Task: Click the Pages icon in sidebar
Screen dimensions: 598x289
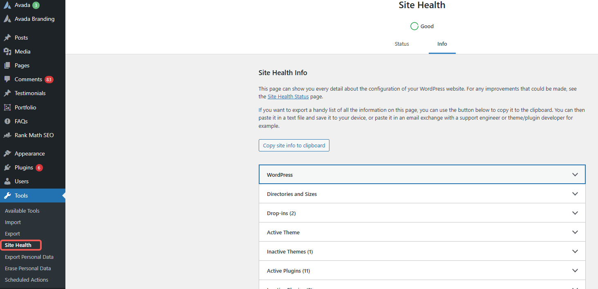Action: click(x=7, y=65)
